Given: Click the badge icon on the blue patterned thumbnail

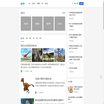Looking at the screenshot, I should (x=22, y=101).
